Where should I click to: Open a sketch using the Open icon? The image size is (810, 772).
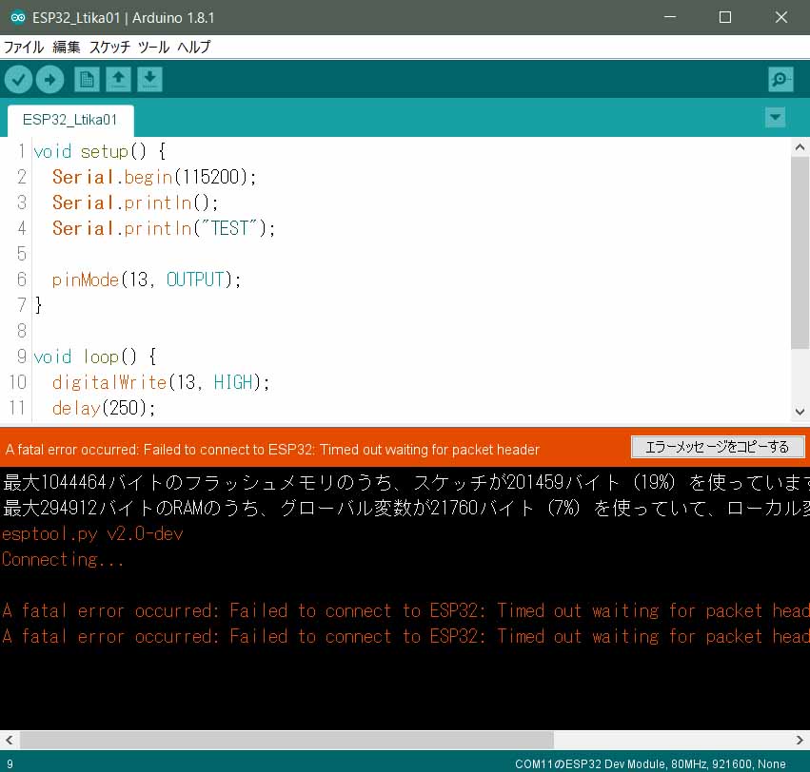(x=118, y=80)
